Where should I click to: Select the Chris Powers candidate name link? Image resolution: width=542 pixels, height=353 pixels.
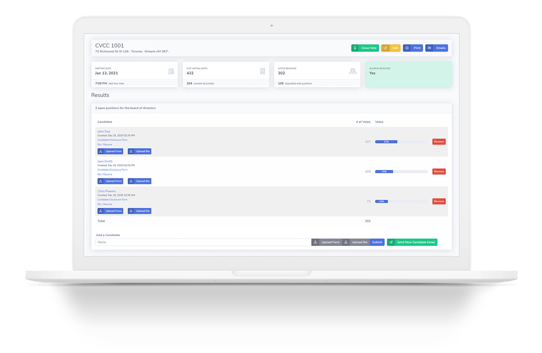[x=106, y=191]
